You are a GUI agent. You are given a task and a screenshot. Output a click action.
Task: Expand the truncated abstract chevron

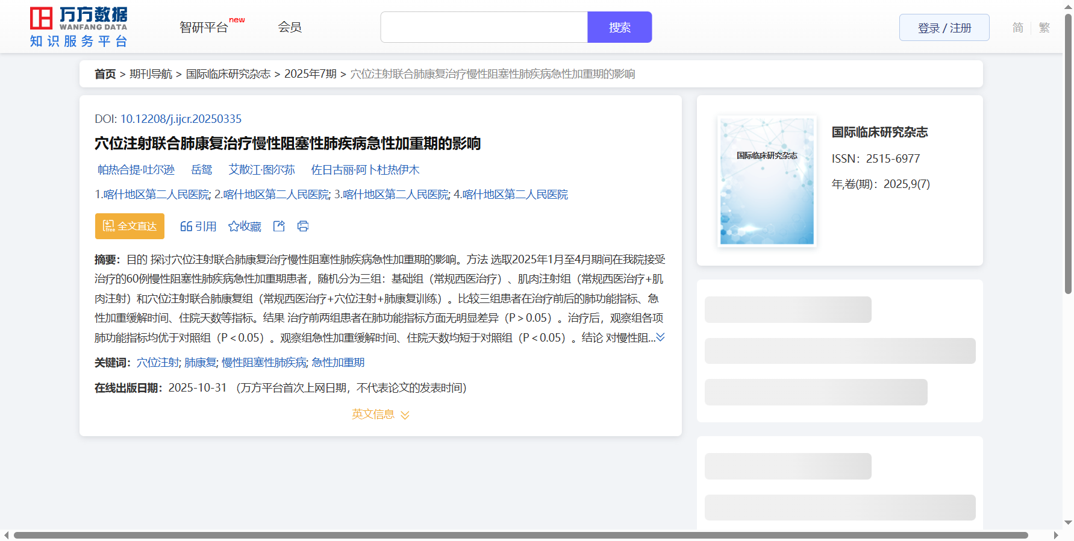[x=660, y=337]
